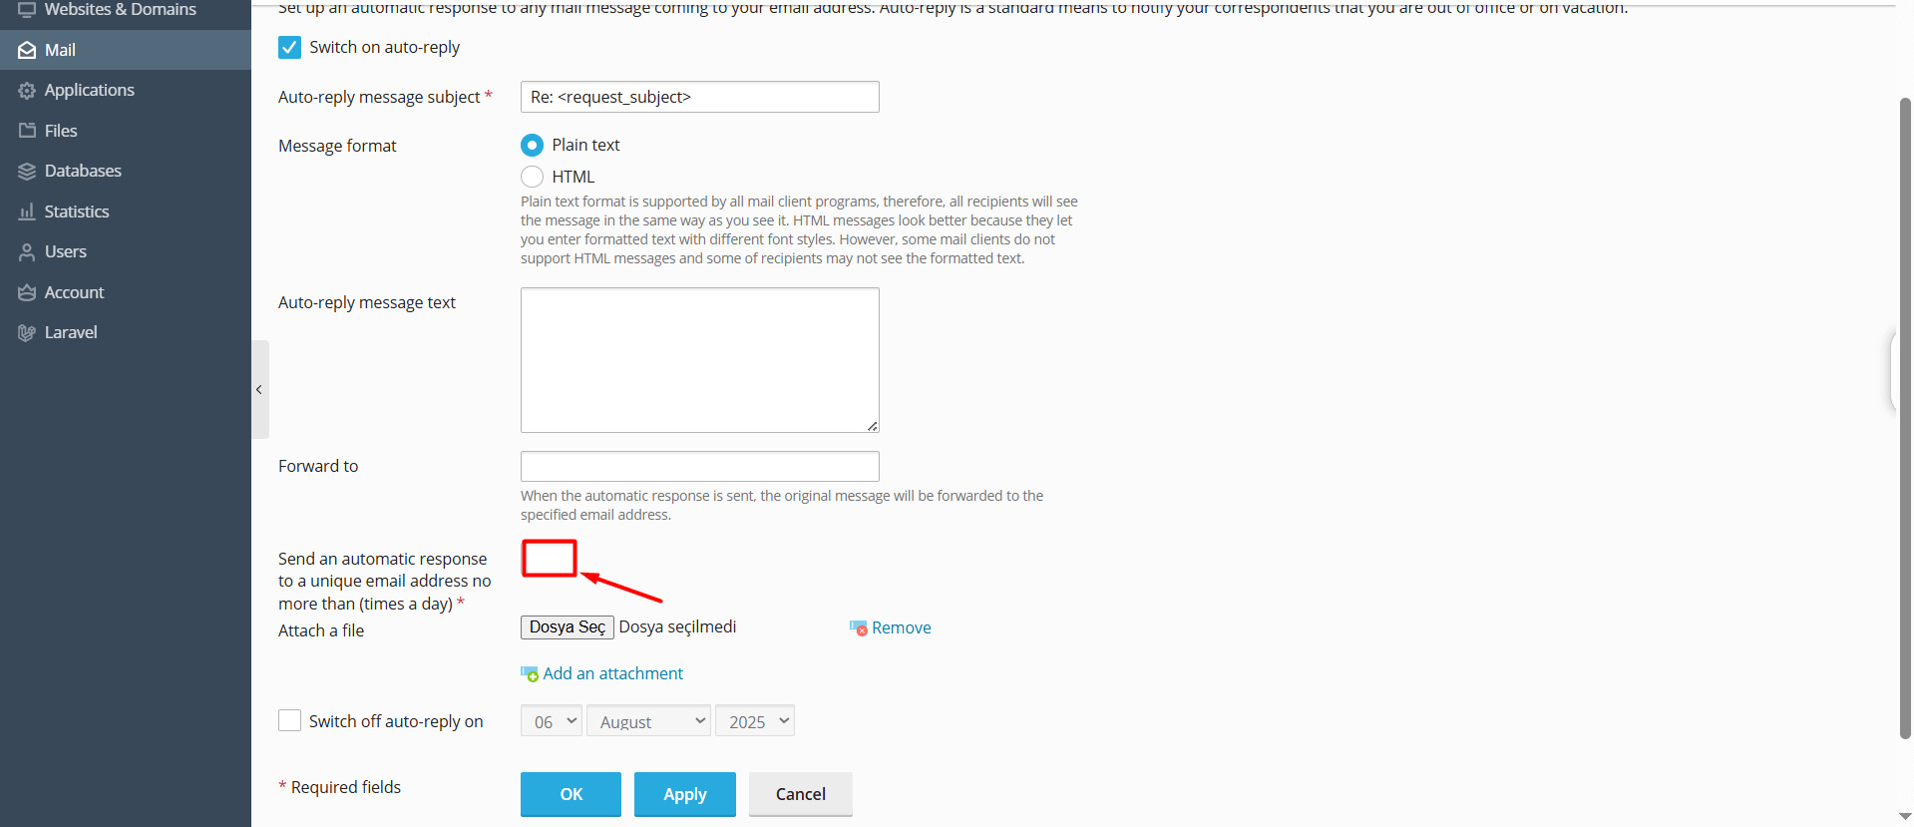Click the Laravel icon in sidebar
Viewport: 1914px width, 827px height.
27,333
